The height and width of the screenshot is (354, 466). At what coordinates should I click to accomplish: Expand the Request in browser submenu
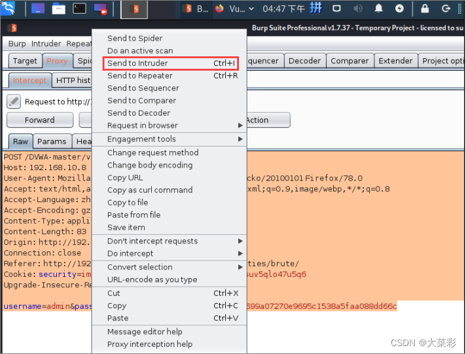pyautogui.click(x=170, y=126)
